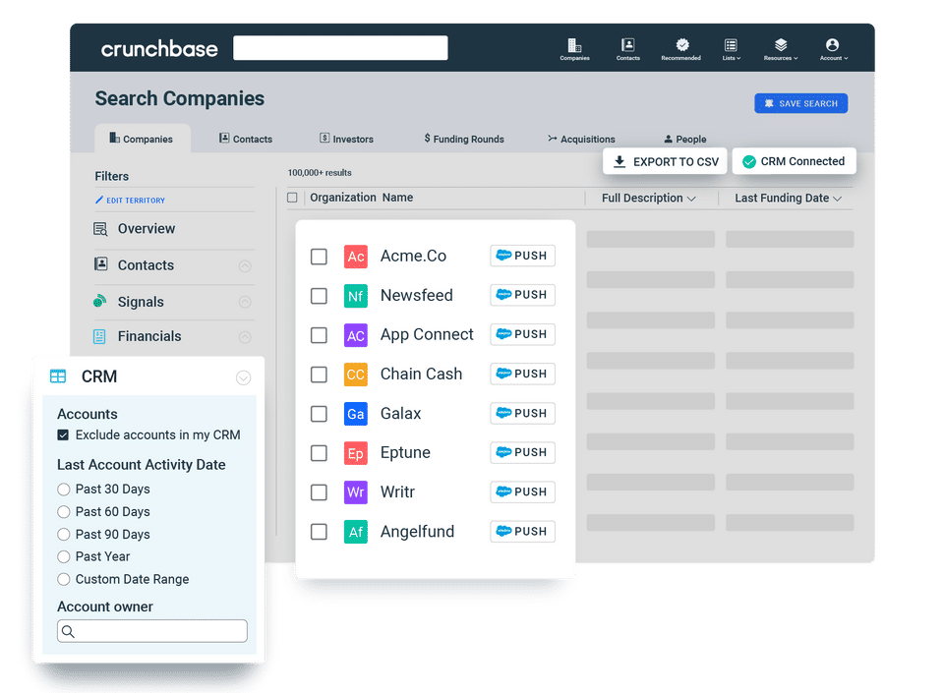Check the Acme.Co row checkbox

(x=319, y=257)
